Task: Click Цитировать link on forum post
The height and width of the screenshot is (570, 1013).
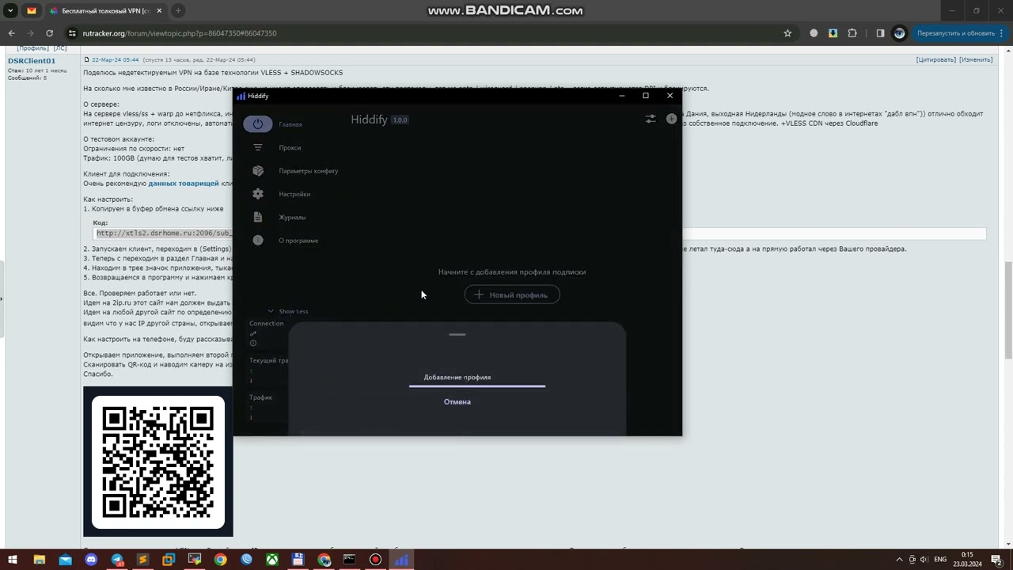Action: 935,59
